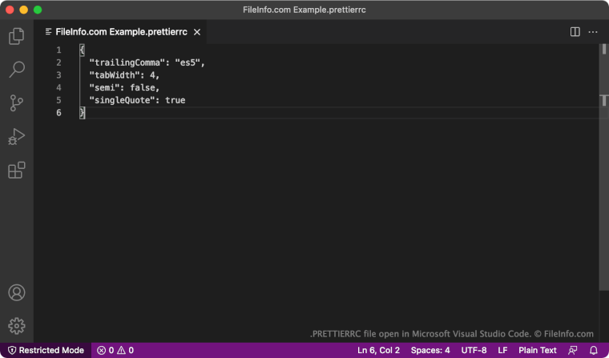Open the Source Control view
The height and width of the screenshot is (358, 609).
[16, 103]
